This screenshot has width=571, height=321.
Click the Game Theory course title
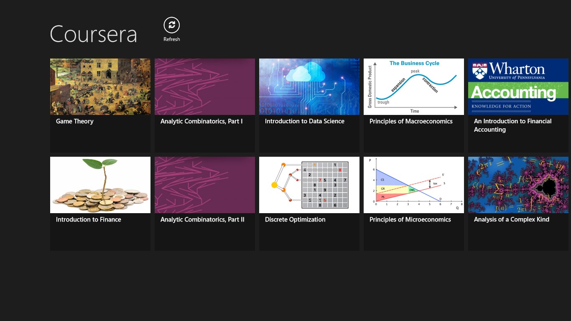(x=75, y=121)
